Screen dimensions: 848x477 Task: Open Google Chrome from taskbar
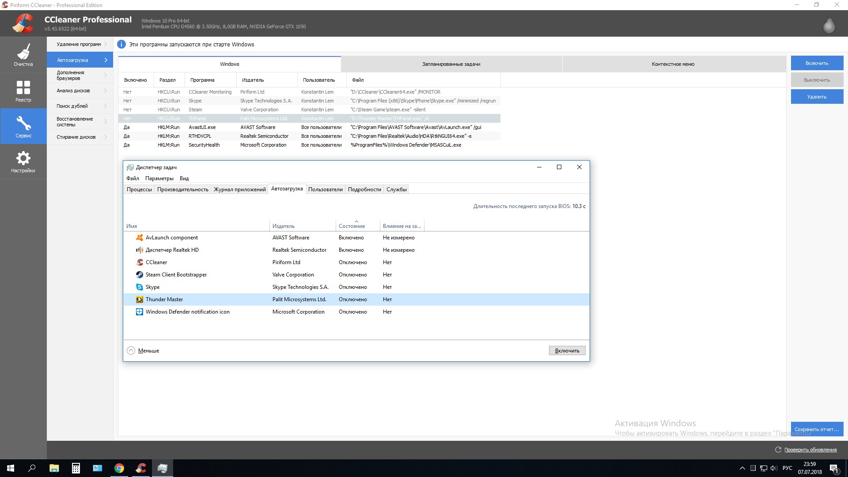pyautogui.click(x=119, y=468)
